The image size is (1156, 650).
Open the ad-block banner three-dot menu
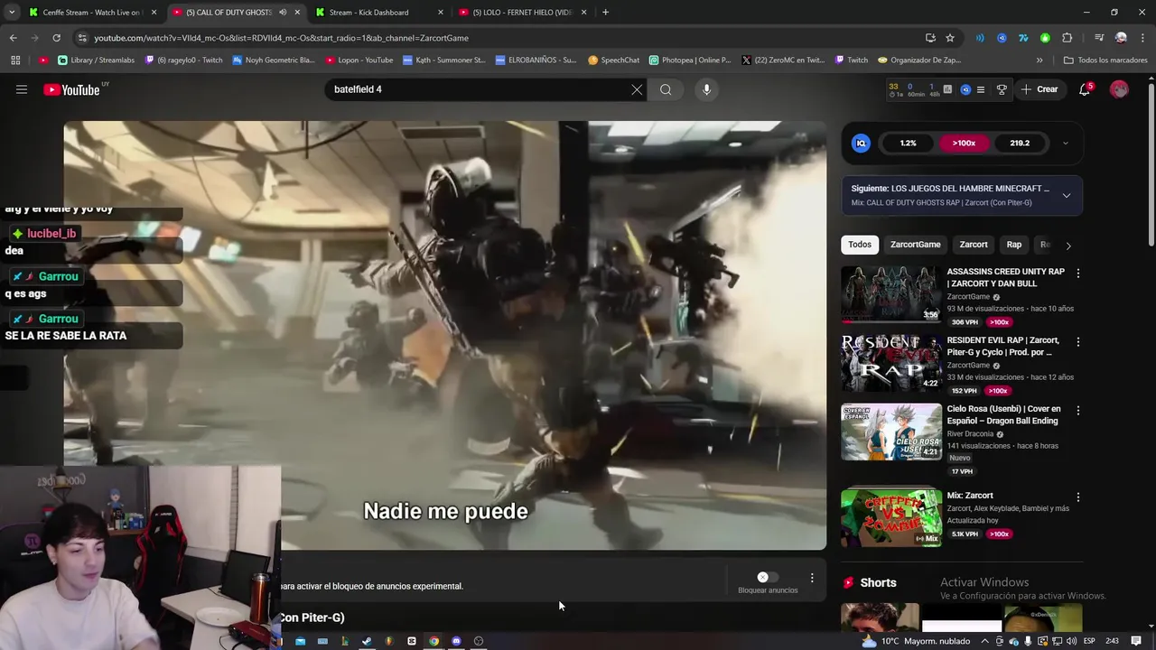[x=812, y=578]
